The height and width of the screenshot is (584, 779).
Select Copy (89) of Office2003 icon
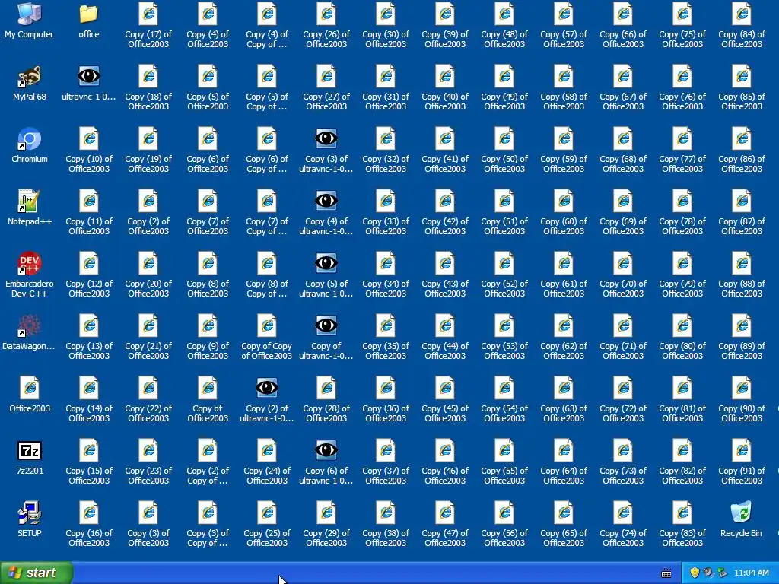click(741, 325)
